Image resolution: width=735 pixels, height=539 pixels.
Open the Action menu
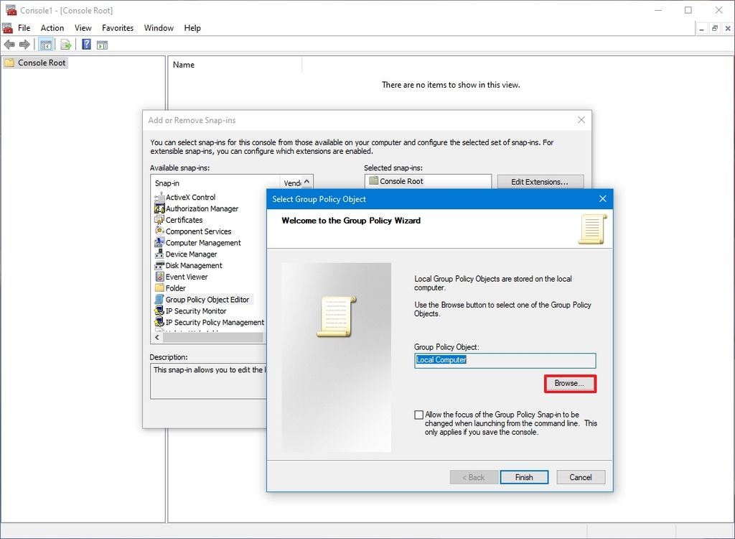tap(52, 28)
